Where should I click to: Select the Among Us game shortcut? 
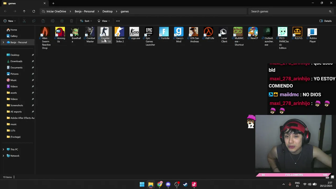pos(60,35)
